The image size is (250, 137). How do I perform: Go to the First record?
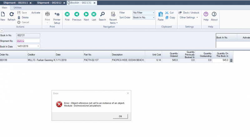point(67,14)
